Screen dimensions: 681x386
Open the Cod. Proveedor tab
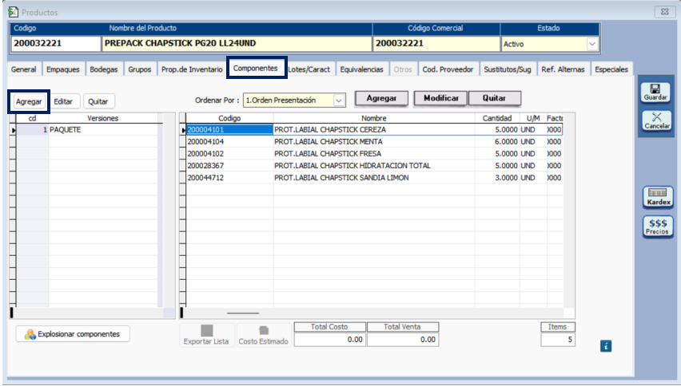click(x=448, y=69)
